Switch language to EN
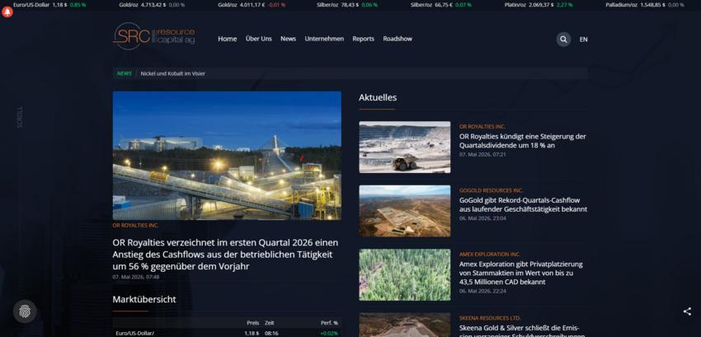Screen dimensions: 701x337 pyautogui.click(x=583, y=40)
